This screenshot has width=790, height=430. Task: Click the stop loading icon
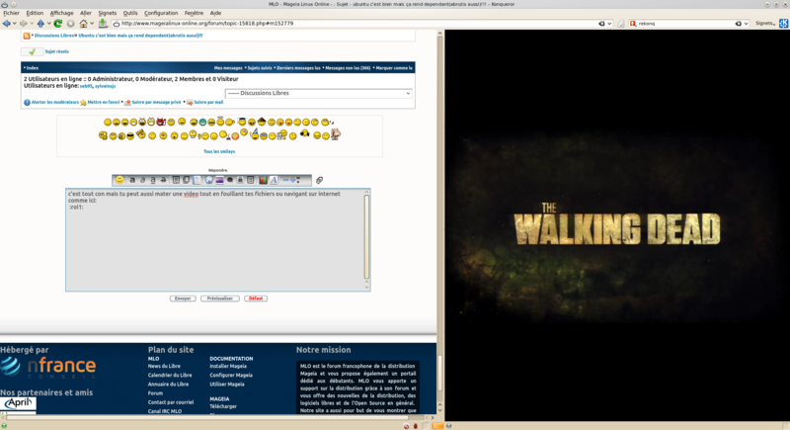pyautogui.click(x=70, y=23)
